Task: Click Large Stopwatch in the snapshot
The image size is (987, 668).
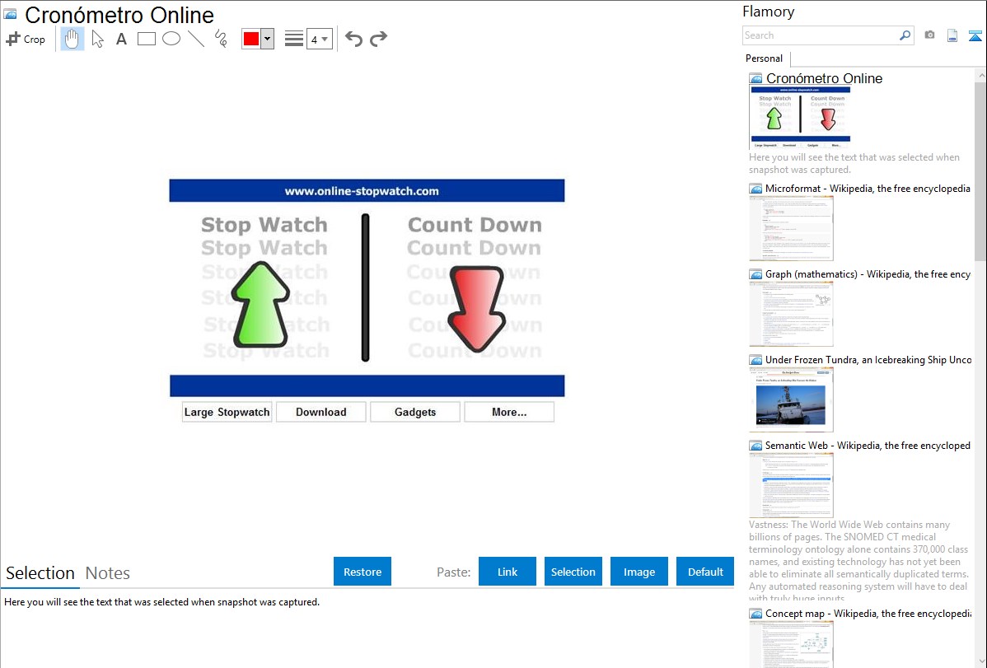Action: [227, 412]
